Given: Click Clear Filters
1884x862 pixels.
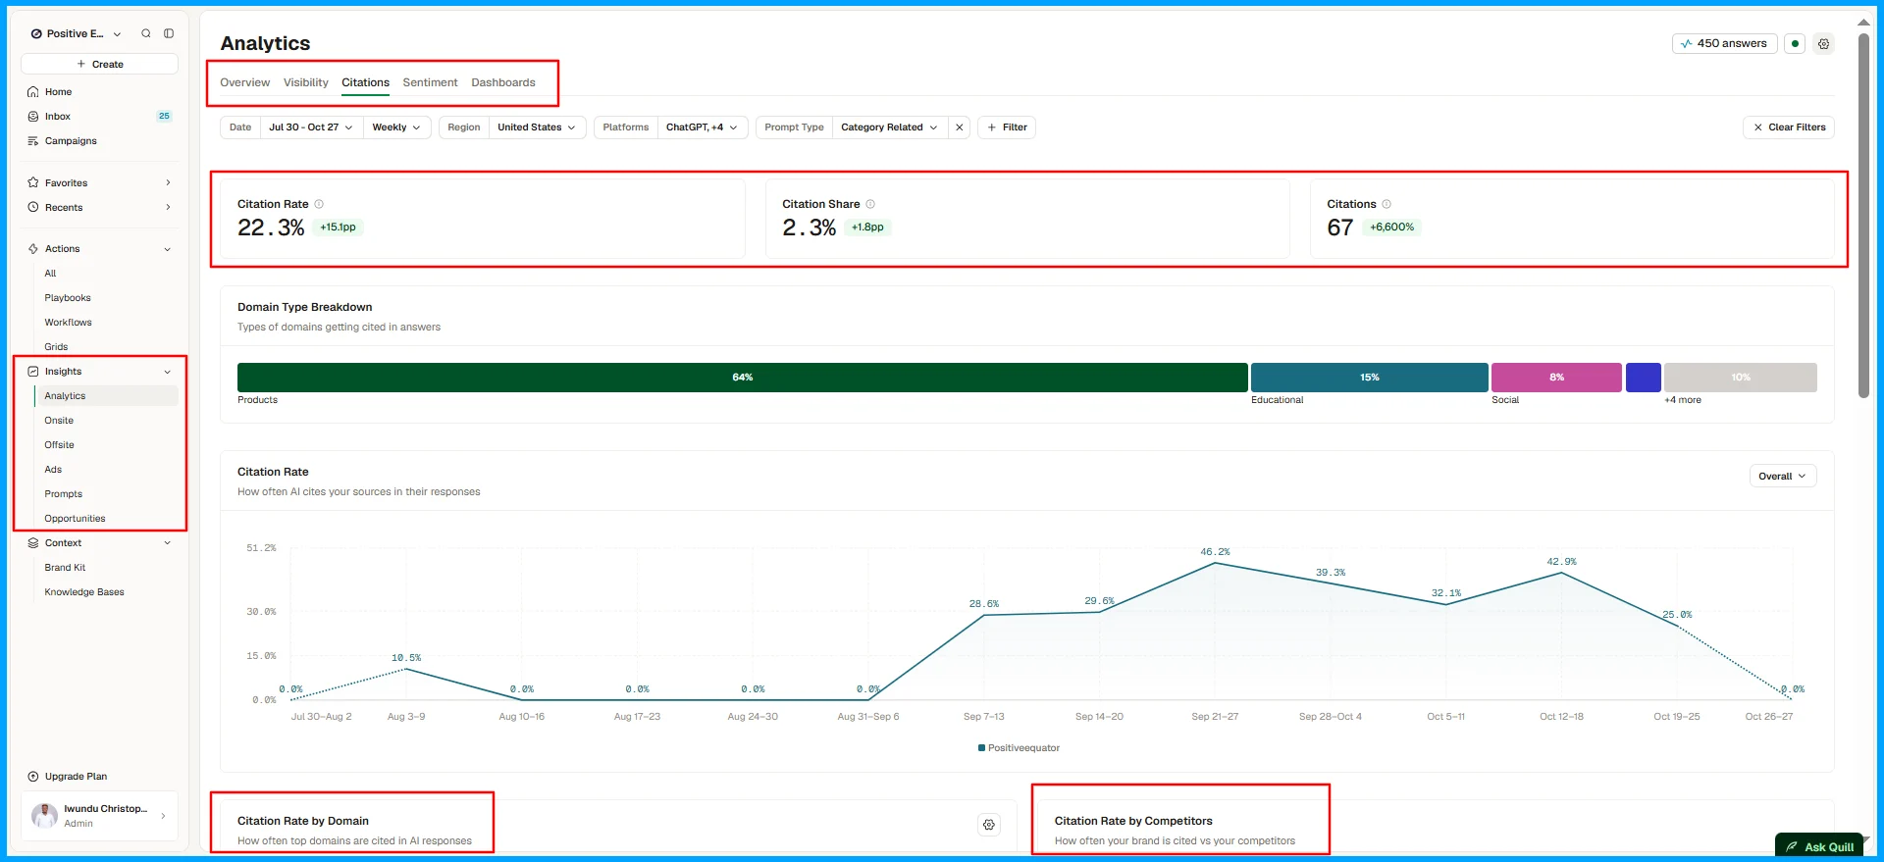Looking at the screenshot, I should [1789, 127].
